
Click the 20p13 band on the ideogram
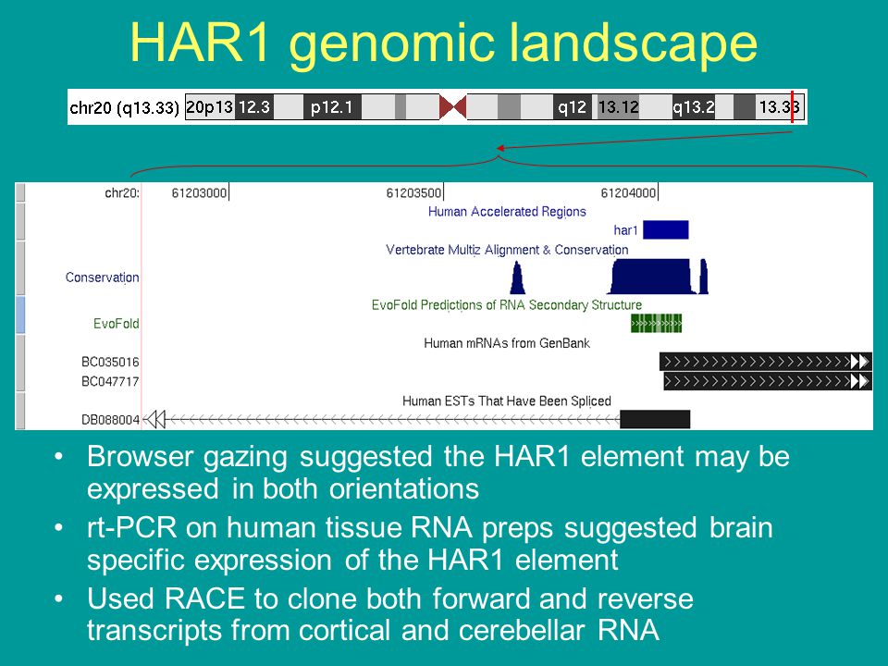click(210, 106)
